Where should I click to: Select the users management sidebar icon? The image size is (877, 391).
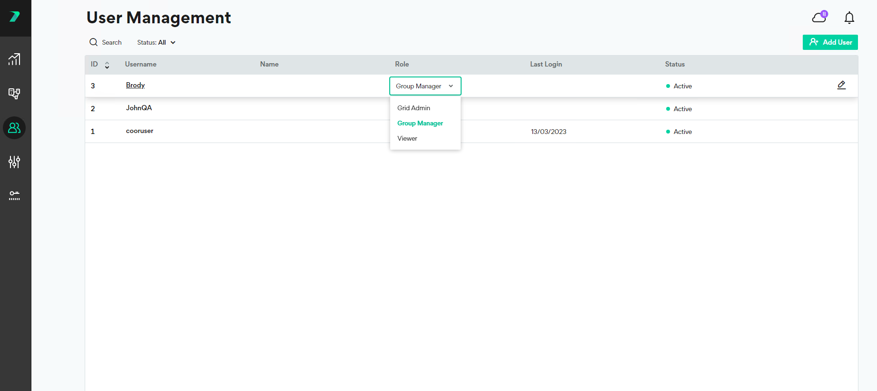pyautogui.click(x=14, y=128)
